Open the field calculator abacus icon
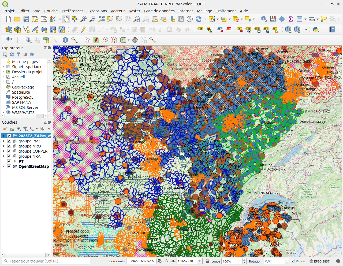 point(273,19)
